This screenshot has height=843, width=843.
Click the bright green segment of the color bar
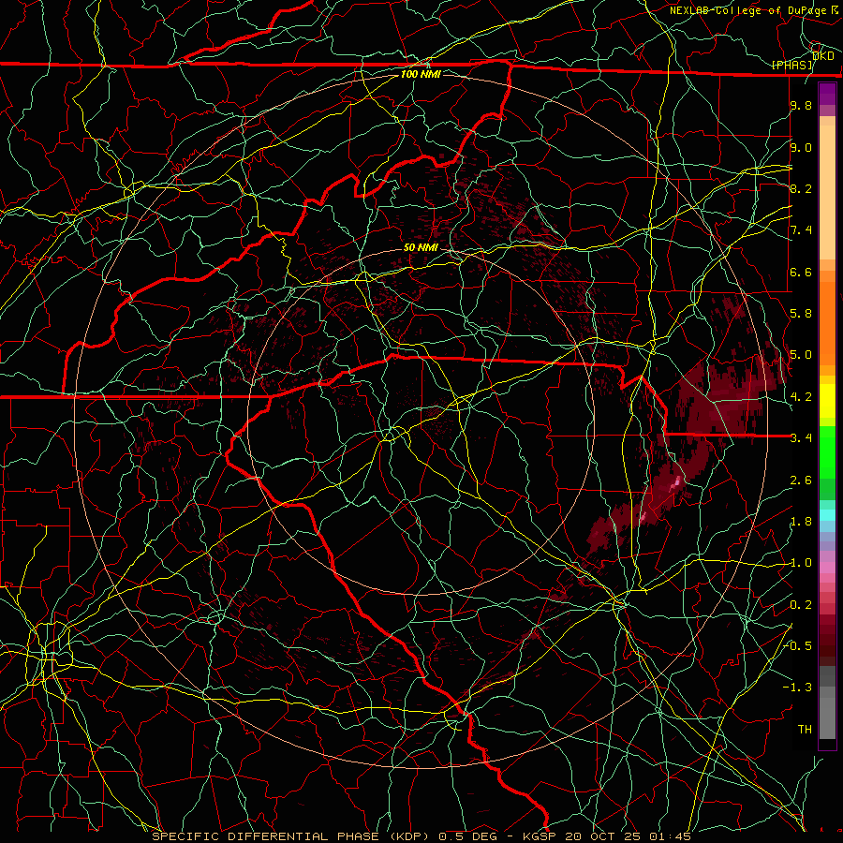click(827, 452)
